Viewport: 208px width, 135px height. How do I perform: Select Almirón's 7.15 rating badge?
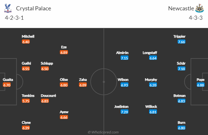124,58
